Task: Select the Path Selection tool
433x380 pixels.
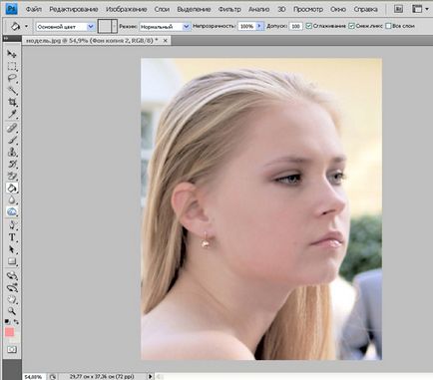Action: pos(12,249)
